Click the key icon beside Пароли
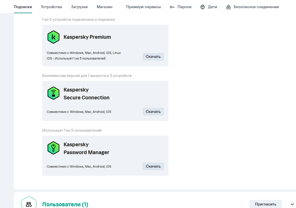Viewport: 296px width, 208px height. [x=172, y=7]
